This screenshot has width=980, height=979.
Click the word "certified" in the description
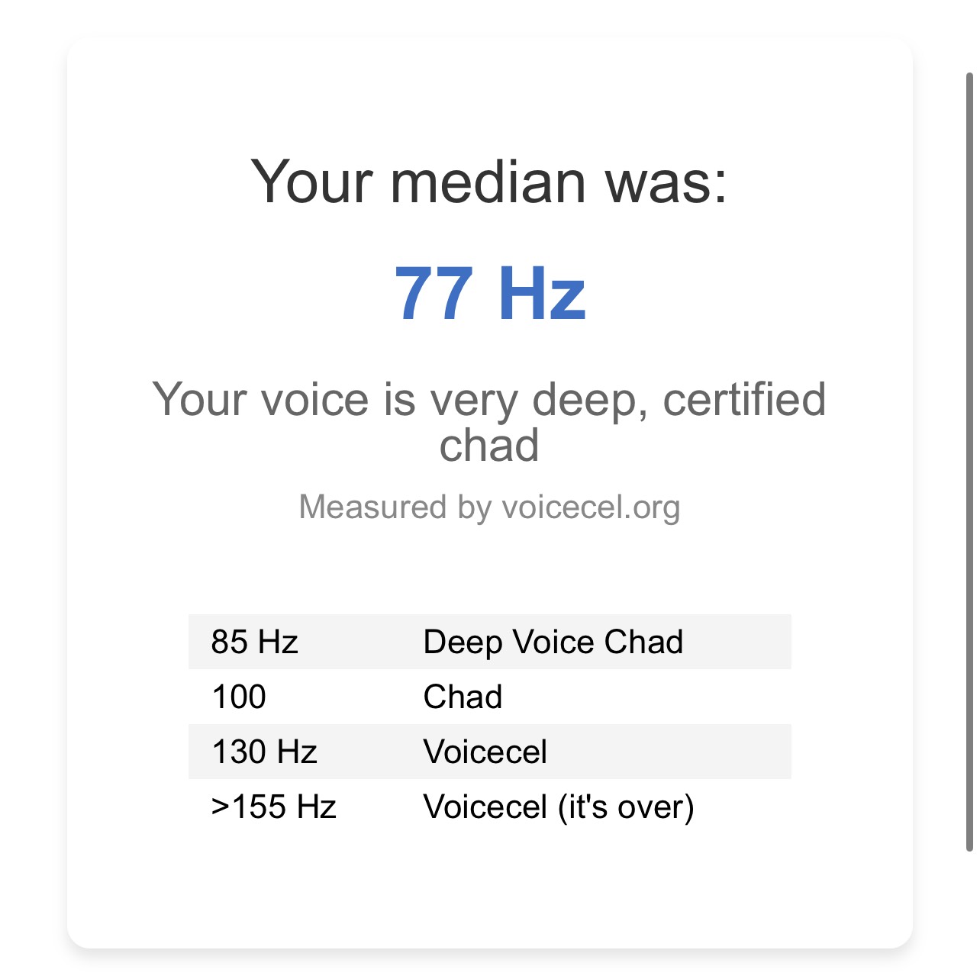click(x=744, y=399)
